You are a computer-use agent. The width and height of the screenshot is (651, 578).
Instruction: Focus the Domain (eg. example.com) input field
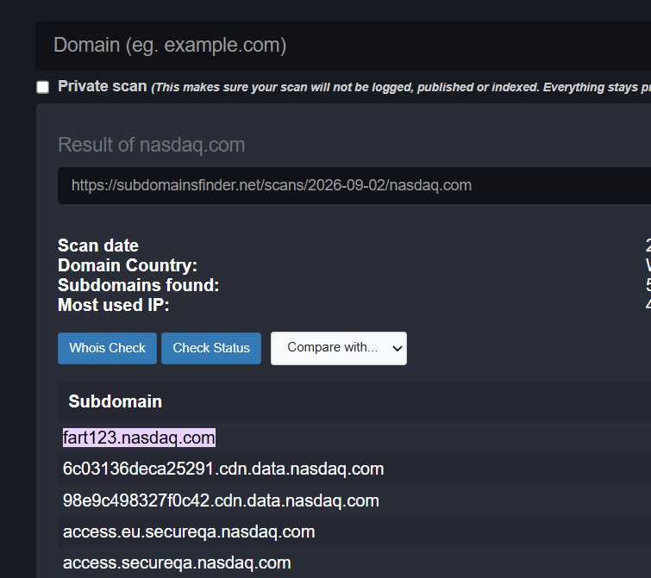coord(343,46)
